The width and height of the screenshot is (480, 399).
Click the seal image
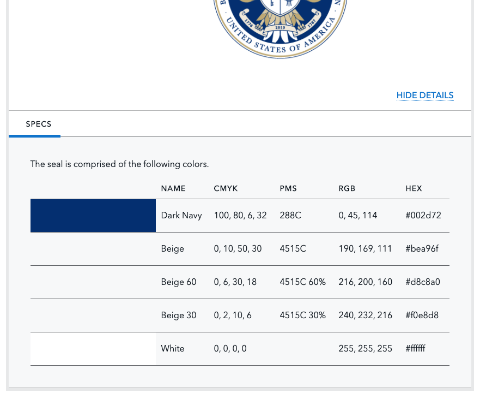(281, 29)
